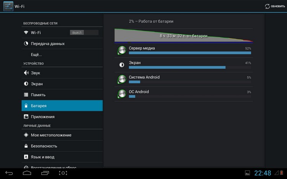This screenshot has height=179, width=287.
Task: Open the picture notification icon near clock
Action: tap(248, 173)
